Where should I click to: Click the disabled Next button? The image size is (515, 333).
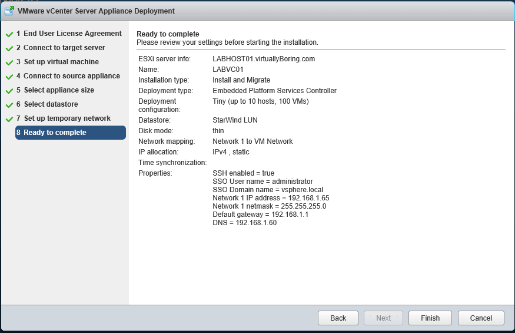(x=383, y=318)
